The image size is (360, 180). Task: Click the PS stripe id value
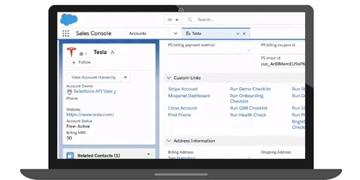pos(283,64)
